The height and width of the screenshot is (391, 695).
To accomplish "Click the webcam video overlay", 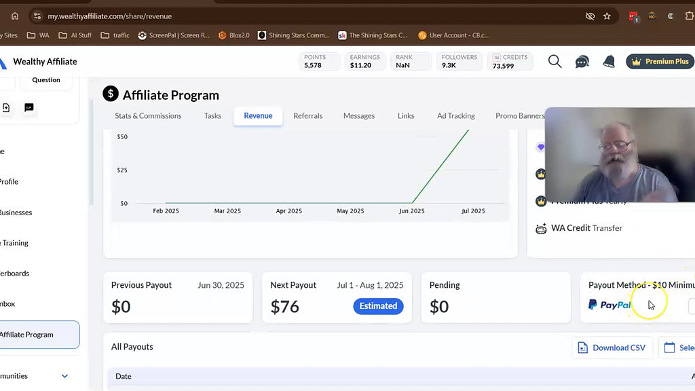I will point(620,155).
